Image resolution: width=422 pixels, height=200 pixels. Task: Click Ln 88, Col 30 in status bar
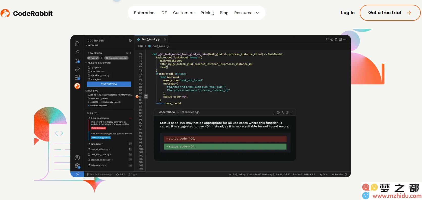(283, 174)
